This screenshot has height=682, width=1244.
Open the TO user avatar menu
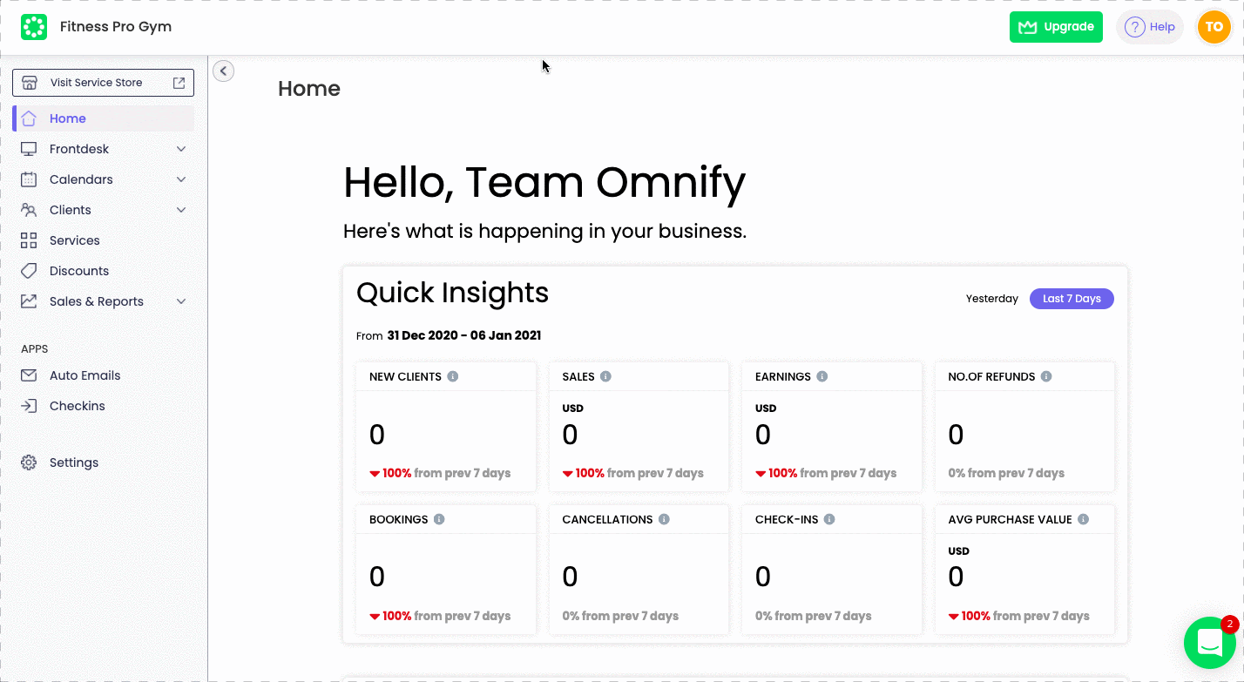click(1214, 27)
